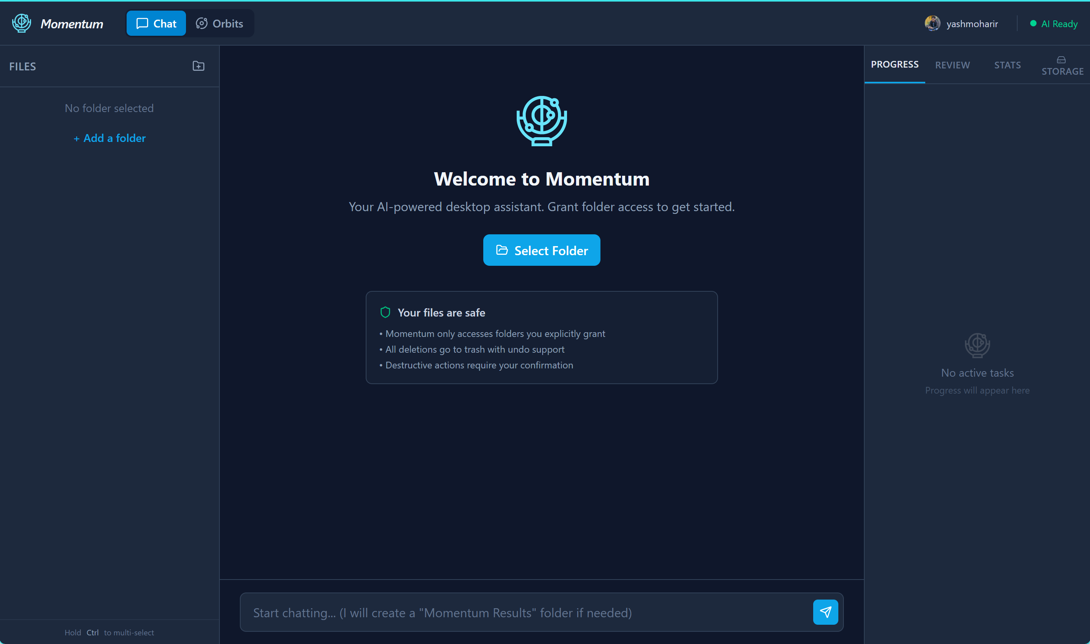1090x644 pixels.
Task: Click the green AI Ready status dot
Action: pos(1033,24)
